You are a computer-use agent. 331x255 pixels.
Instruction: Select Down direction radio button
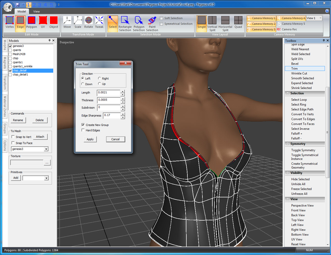pos(83,84)
